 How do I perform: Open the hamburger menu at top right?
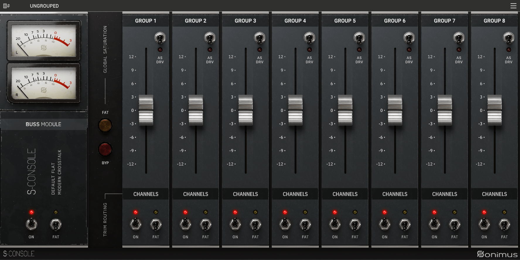point(513,6)
